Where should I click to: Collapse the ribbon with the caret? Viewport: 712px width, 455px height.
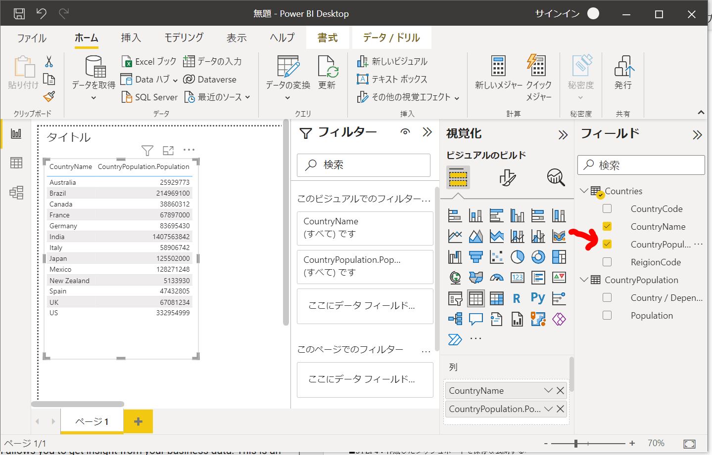click(x=701, y=113)
